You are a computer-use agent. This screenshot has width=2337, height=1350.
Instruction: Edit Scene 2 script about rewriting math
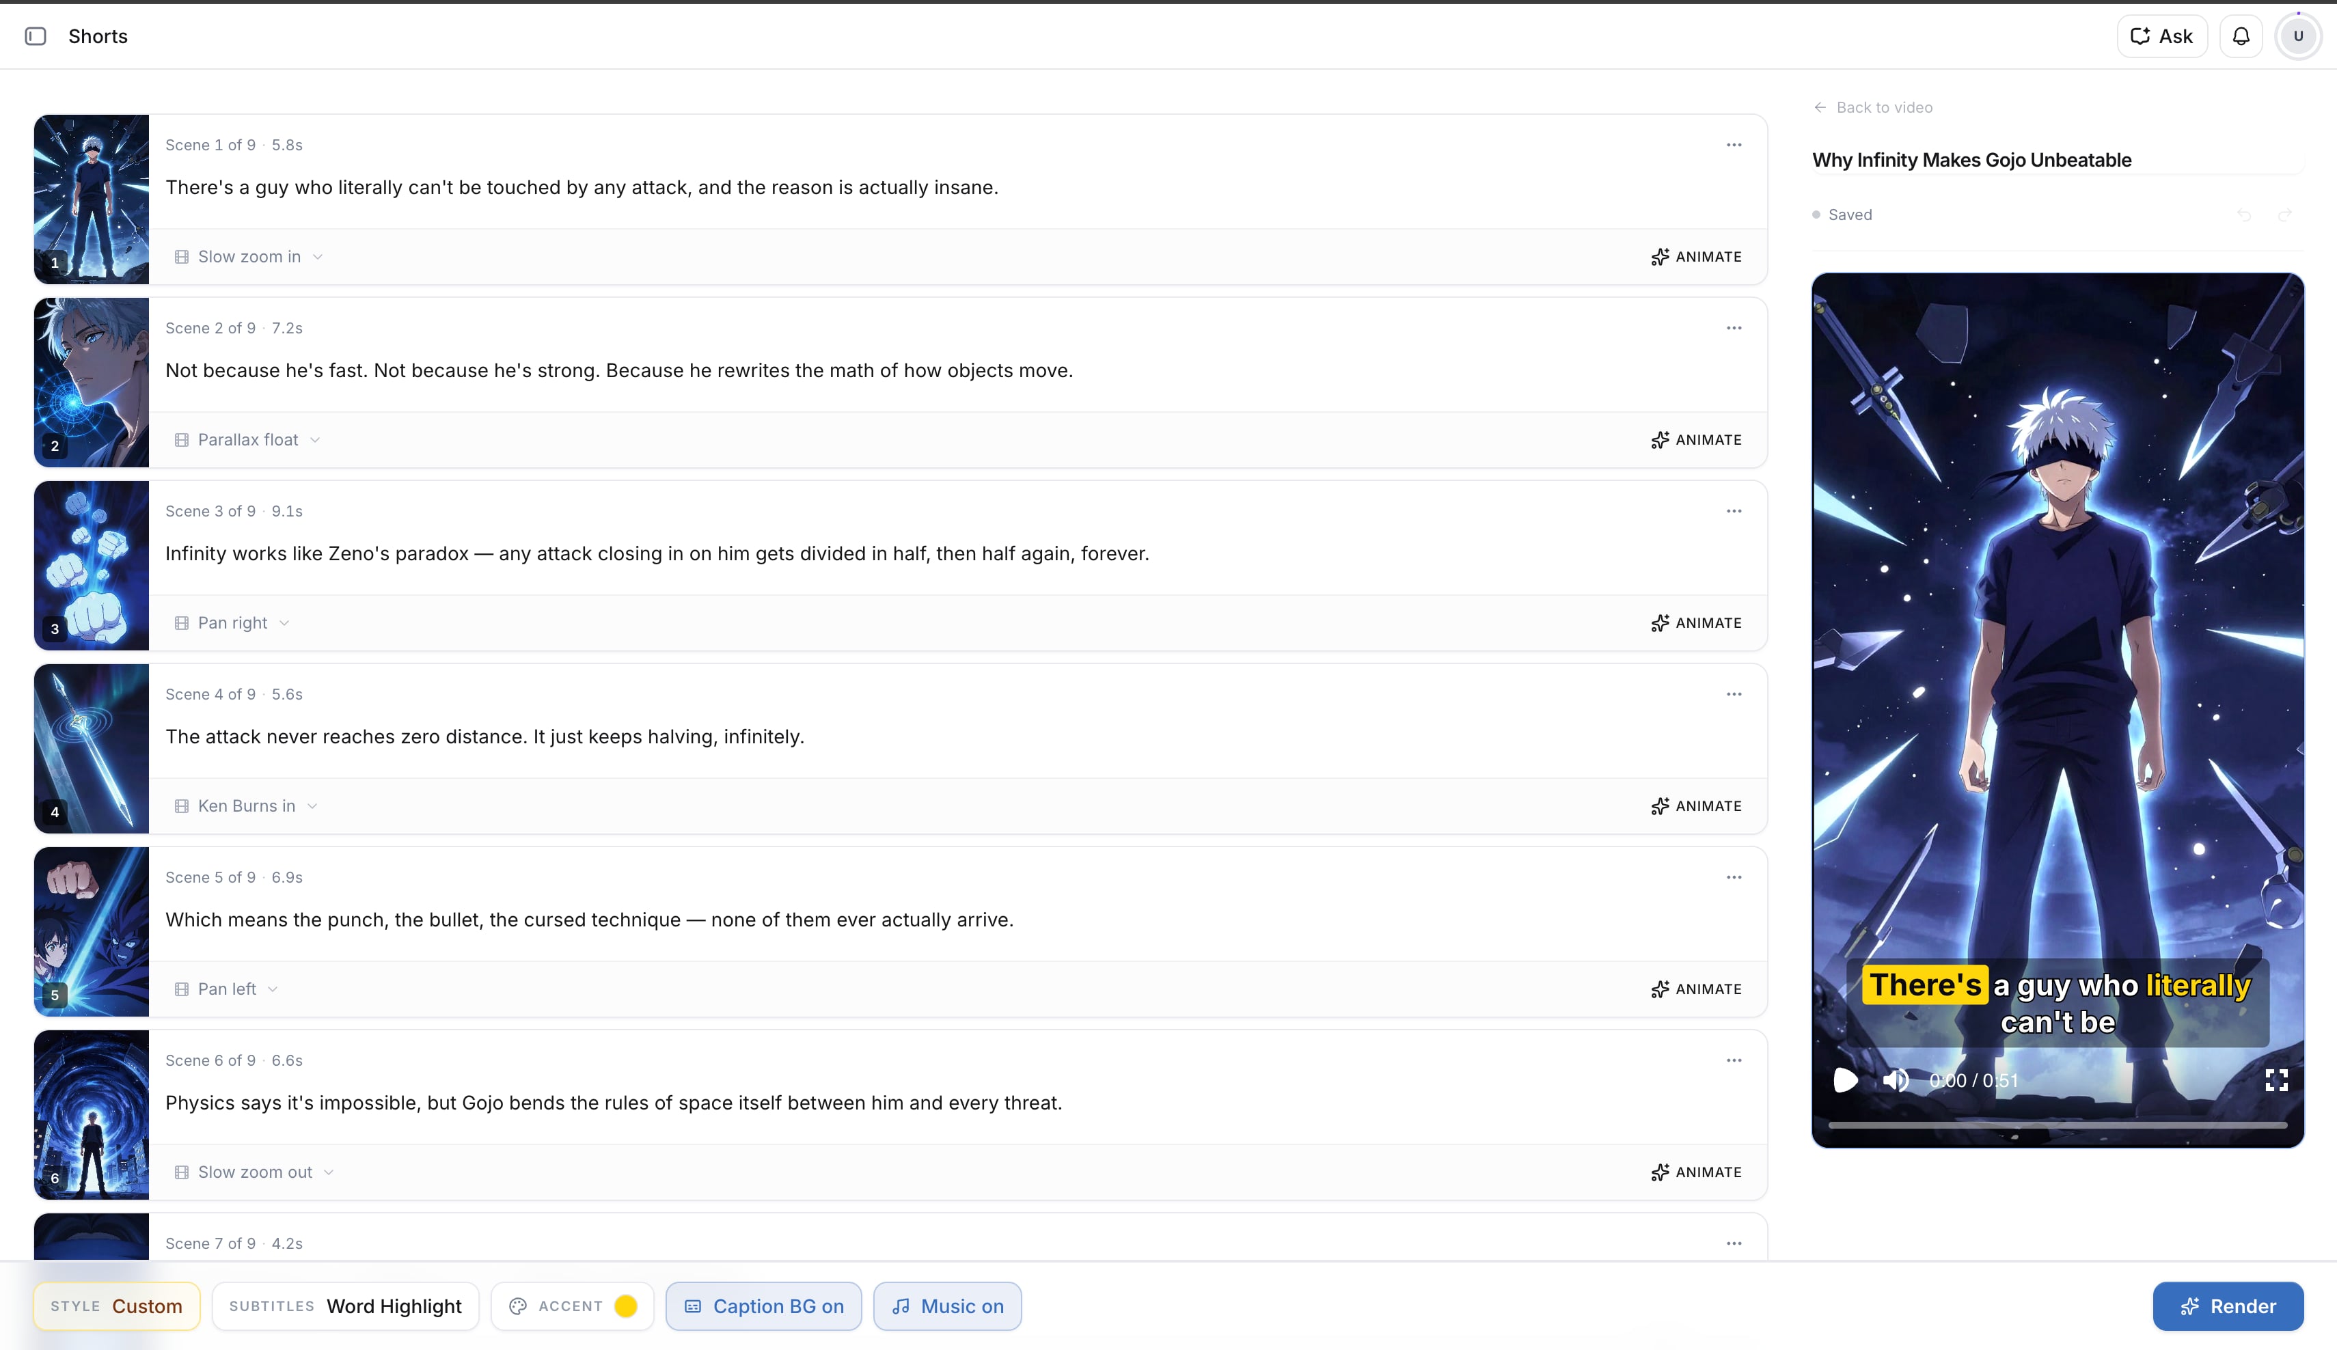pos(618,371)
